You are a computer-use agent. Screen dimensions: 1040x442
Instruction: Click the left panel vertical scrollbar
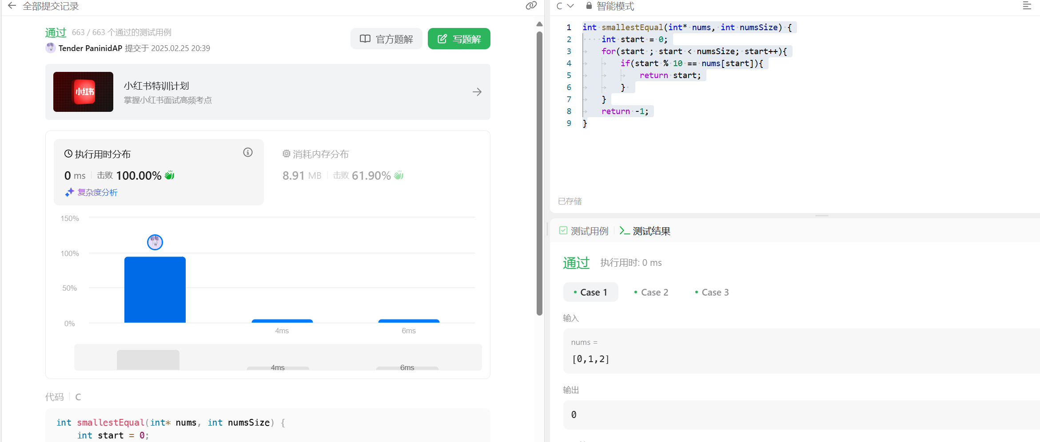tap(539, 173)
